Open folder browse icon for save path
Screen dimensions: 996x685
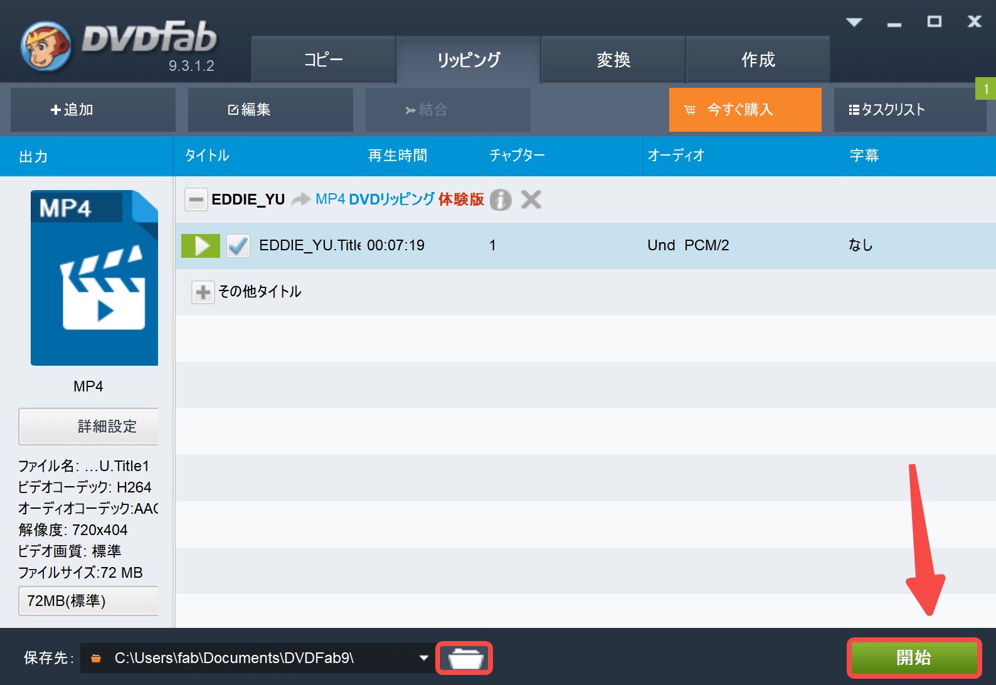465,658
